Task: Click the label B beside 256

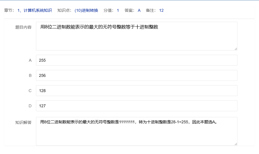Action: click(x=30, y=76)
